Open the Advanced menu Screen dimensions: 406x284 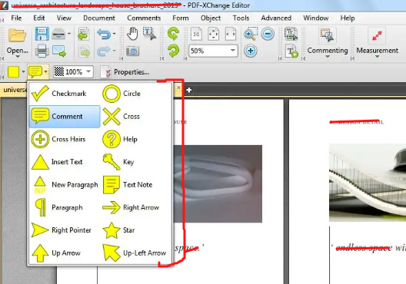pos(276,18)
